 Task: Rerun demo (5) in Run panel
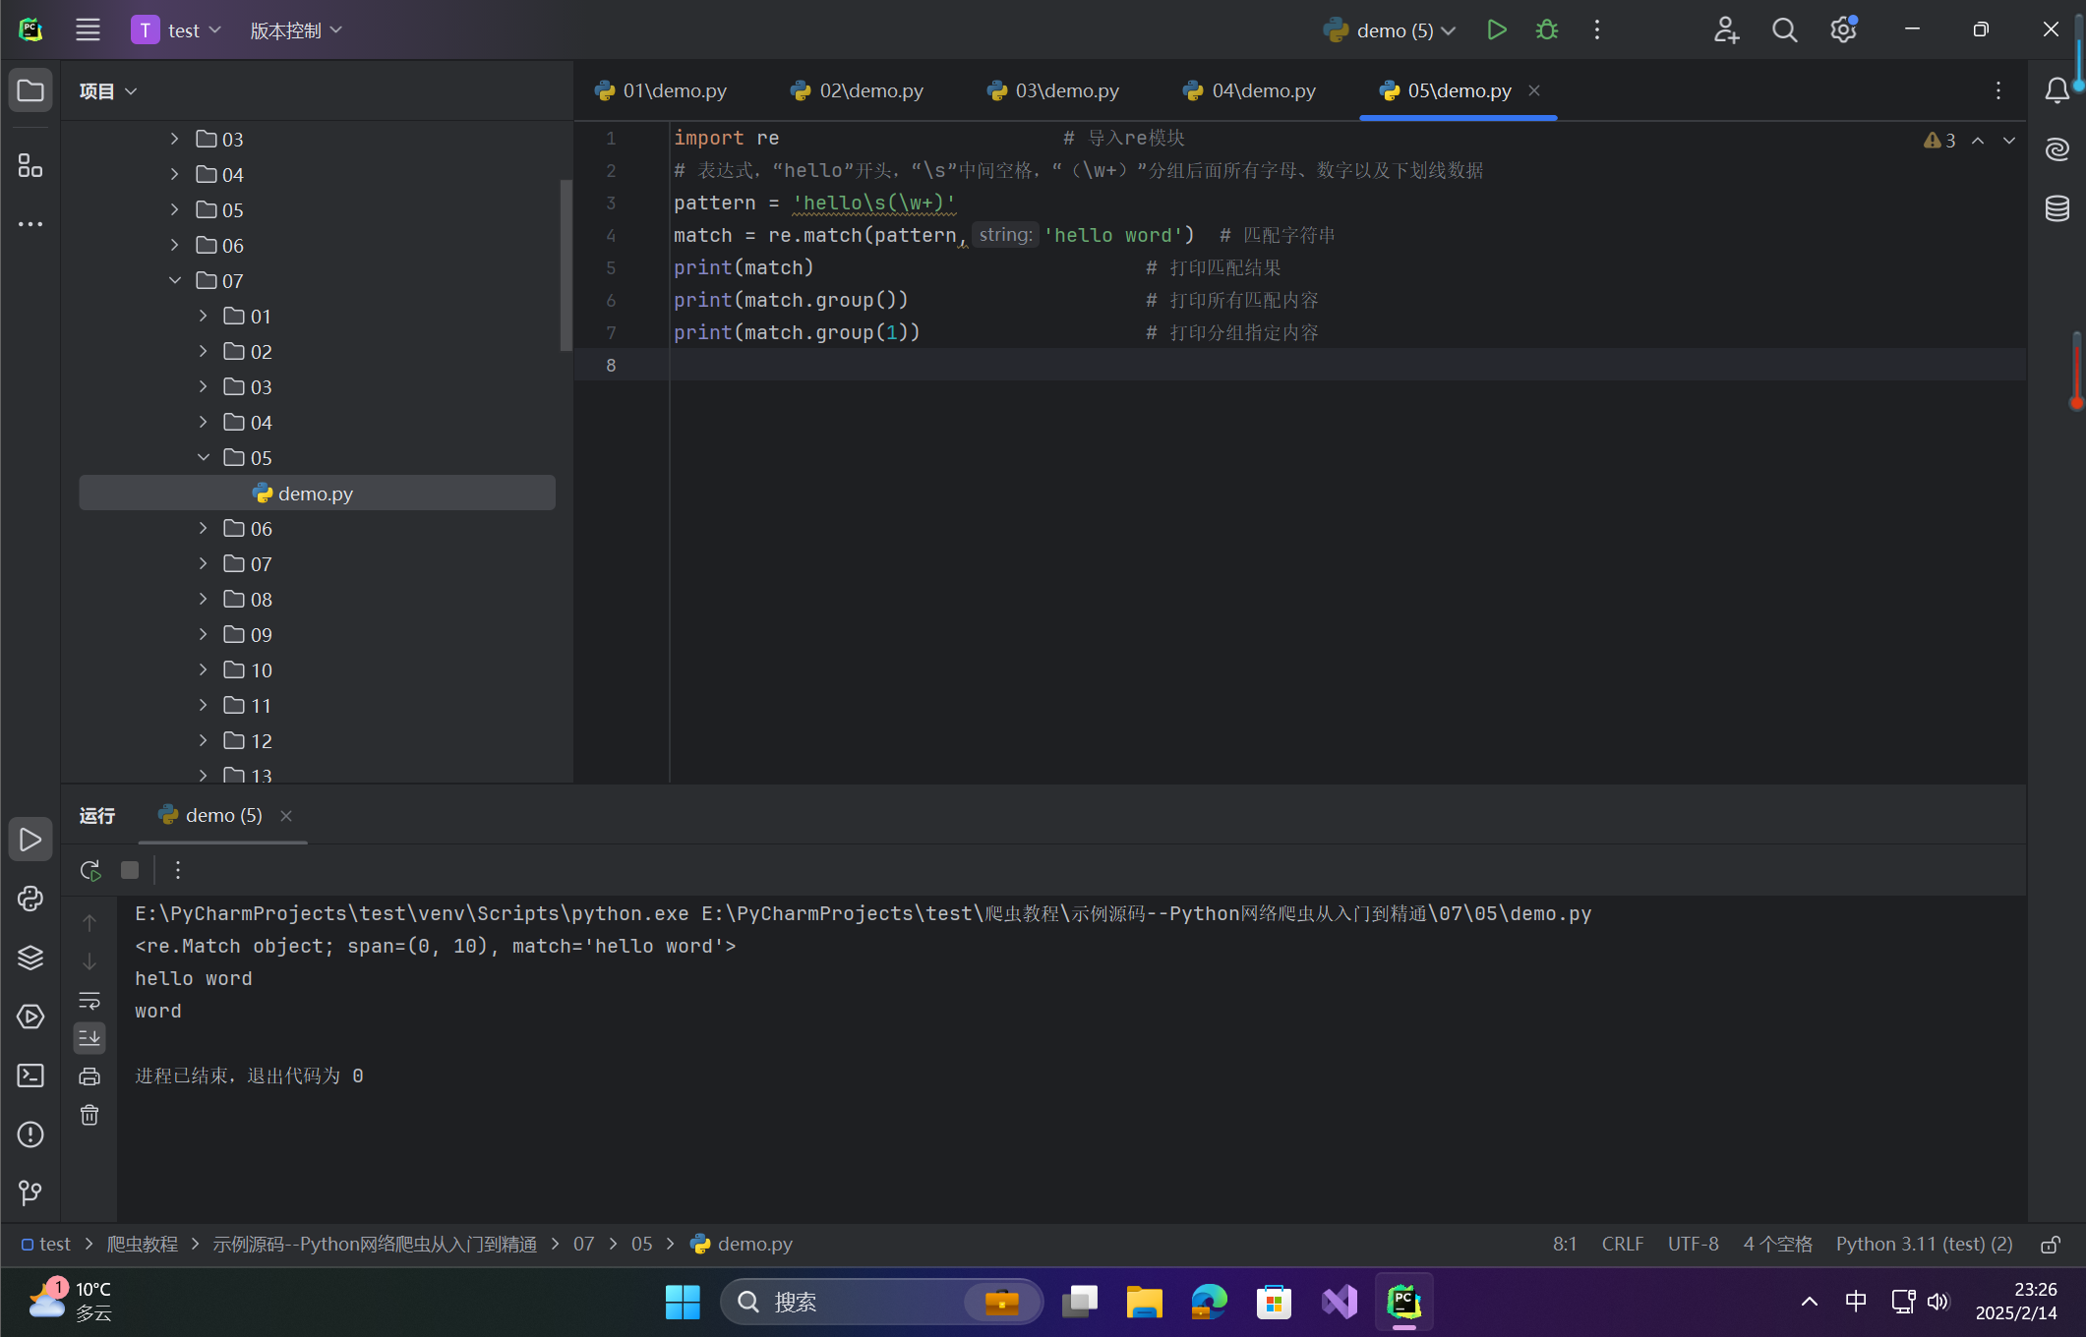[89, 870]
